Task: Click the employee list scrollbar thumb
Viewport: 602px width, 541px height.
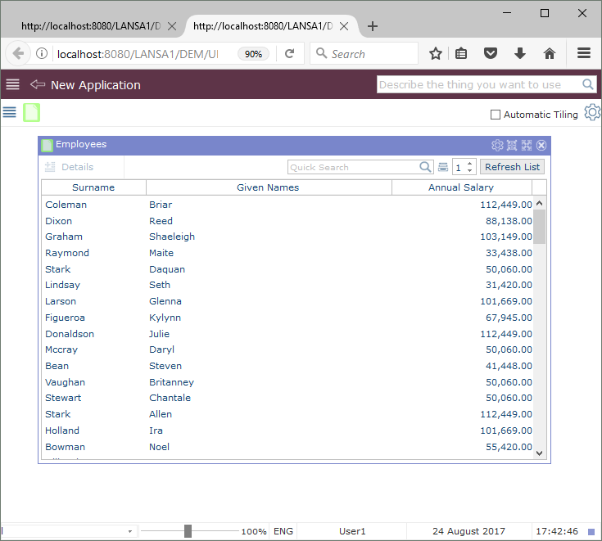Action: (540, 227)
